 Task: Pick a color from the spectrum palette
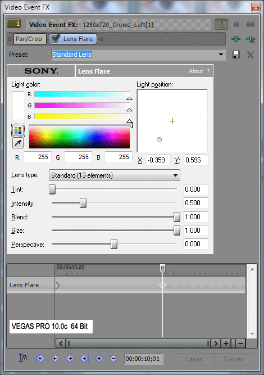79,137
